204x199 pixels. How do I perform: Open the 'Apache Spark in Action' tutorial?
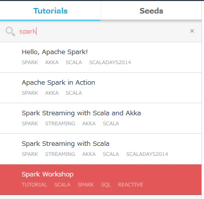point(101,88)
